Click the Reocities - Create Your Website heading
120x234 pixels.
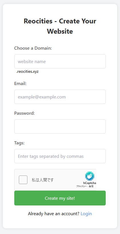[x=60, y=26]
